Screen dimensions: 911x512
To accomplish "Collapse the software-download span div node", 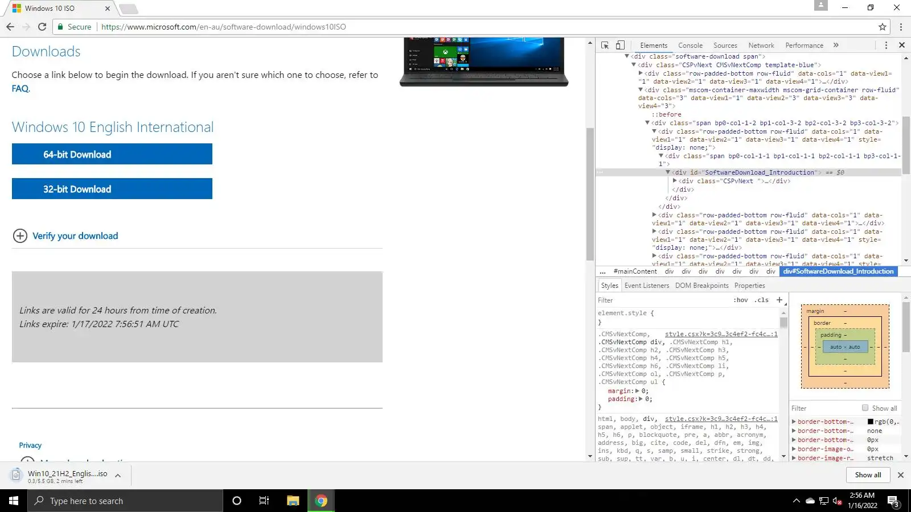I will [x=627, y=56].
